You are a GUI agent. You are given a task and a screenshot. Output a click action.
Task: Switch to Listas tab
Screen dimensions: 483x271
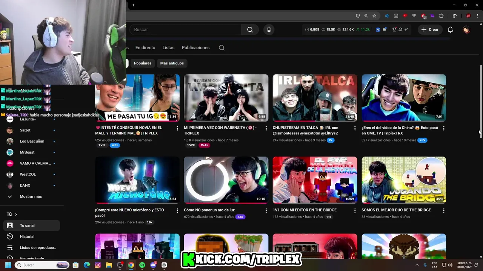[x=168, y=48]
